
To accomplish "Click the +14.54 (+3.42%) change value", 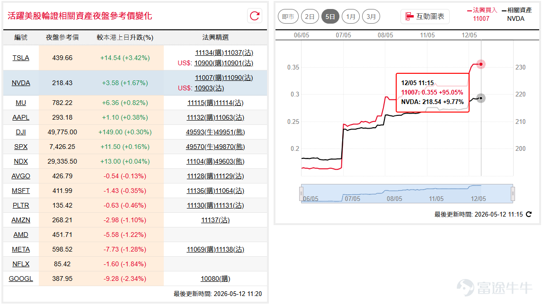I will [125, 58].
